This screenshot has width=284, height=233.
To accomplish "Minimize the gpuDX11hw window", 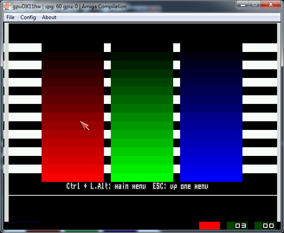I will click(x=243, y=4).
